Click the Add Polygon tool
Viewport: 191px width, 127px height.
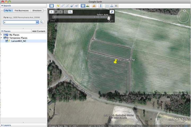(63, 6)
